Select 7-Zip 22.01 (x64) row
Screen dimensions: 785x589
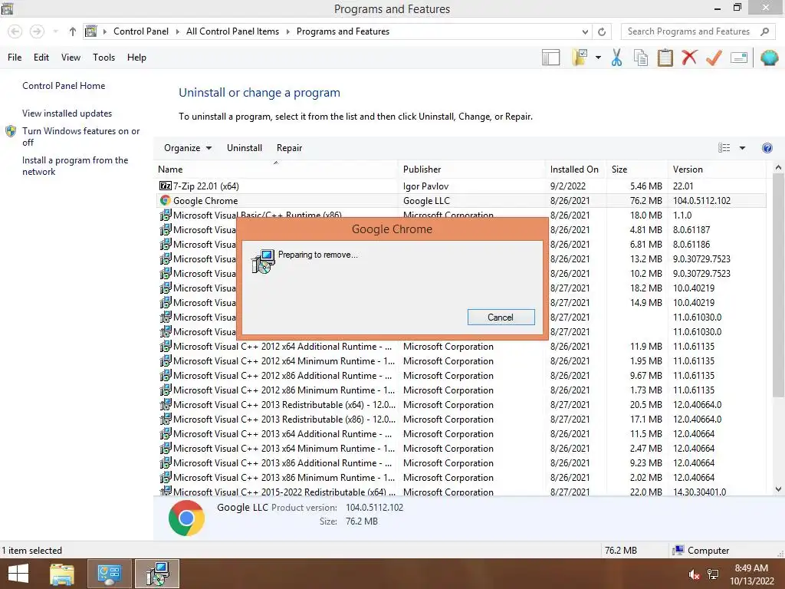click(x=460, y=186)
